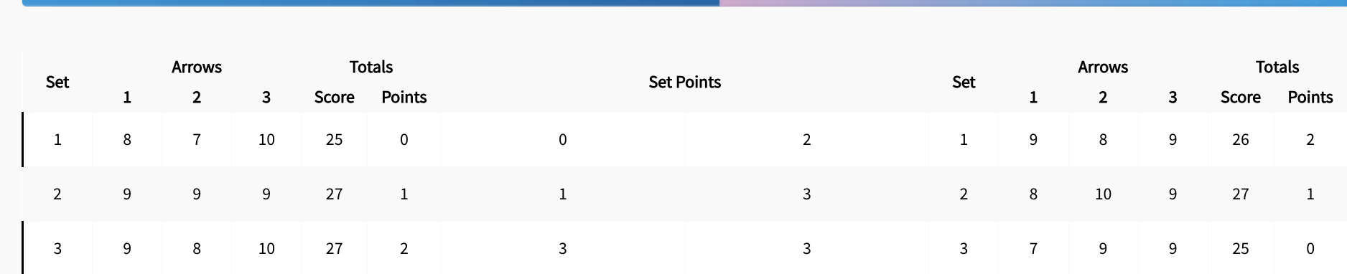Click the right Totals column header
Image resolution: width=1347 pixels, height=274 pixels.
(1277, 67)
